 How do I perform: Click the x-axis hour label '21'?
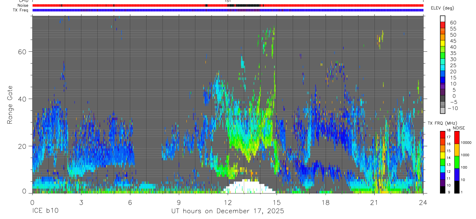point(374,202)
